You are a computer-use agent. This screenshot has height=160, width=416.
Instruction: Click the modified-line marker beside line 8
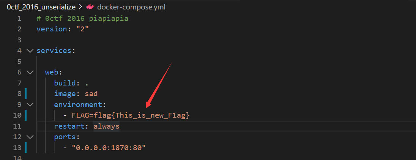(x=25, y=94)
